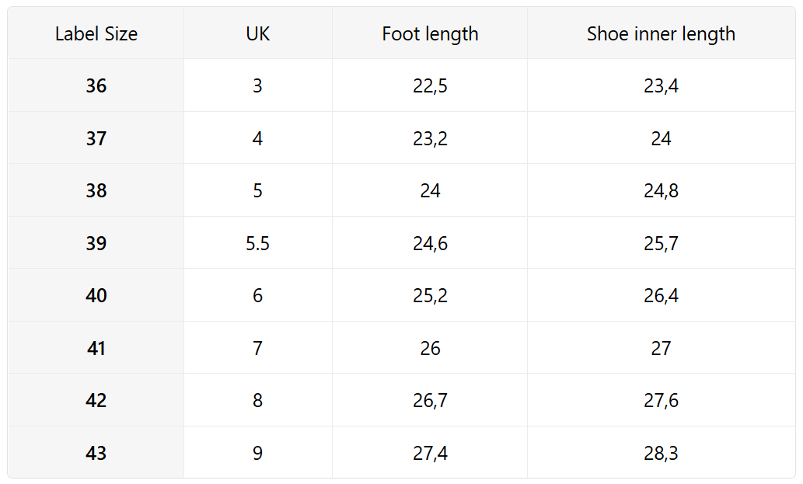Viewport: 803px width, 484px height.
Task: Click label size 40 cell
Action: [96, 296]
